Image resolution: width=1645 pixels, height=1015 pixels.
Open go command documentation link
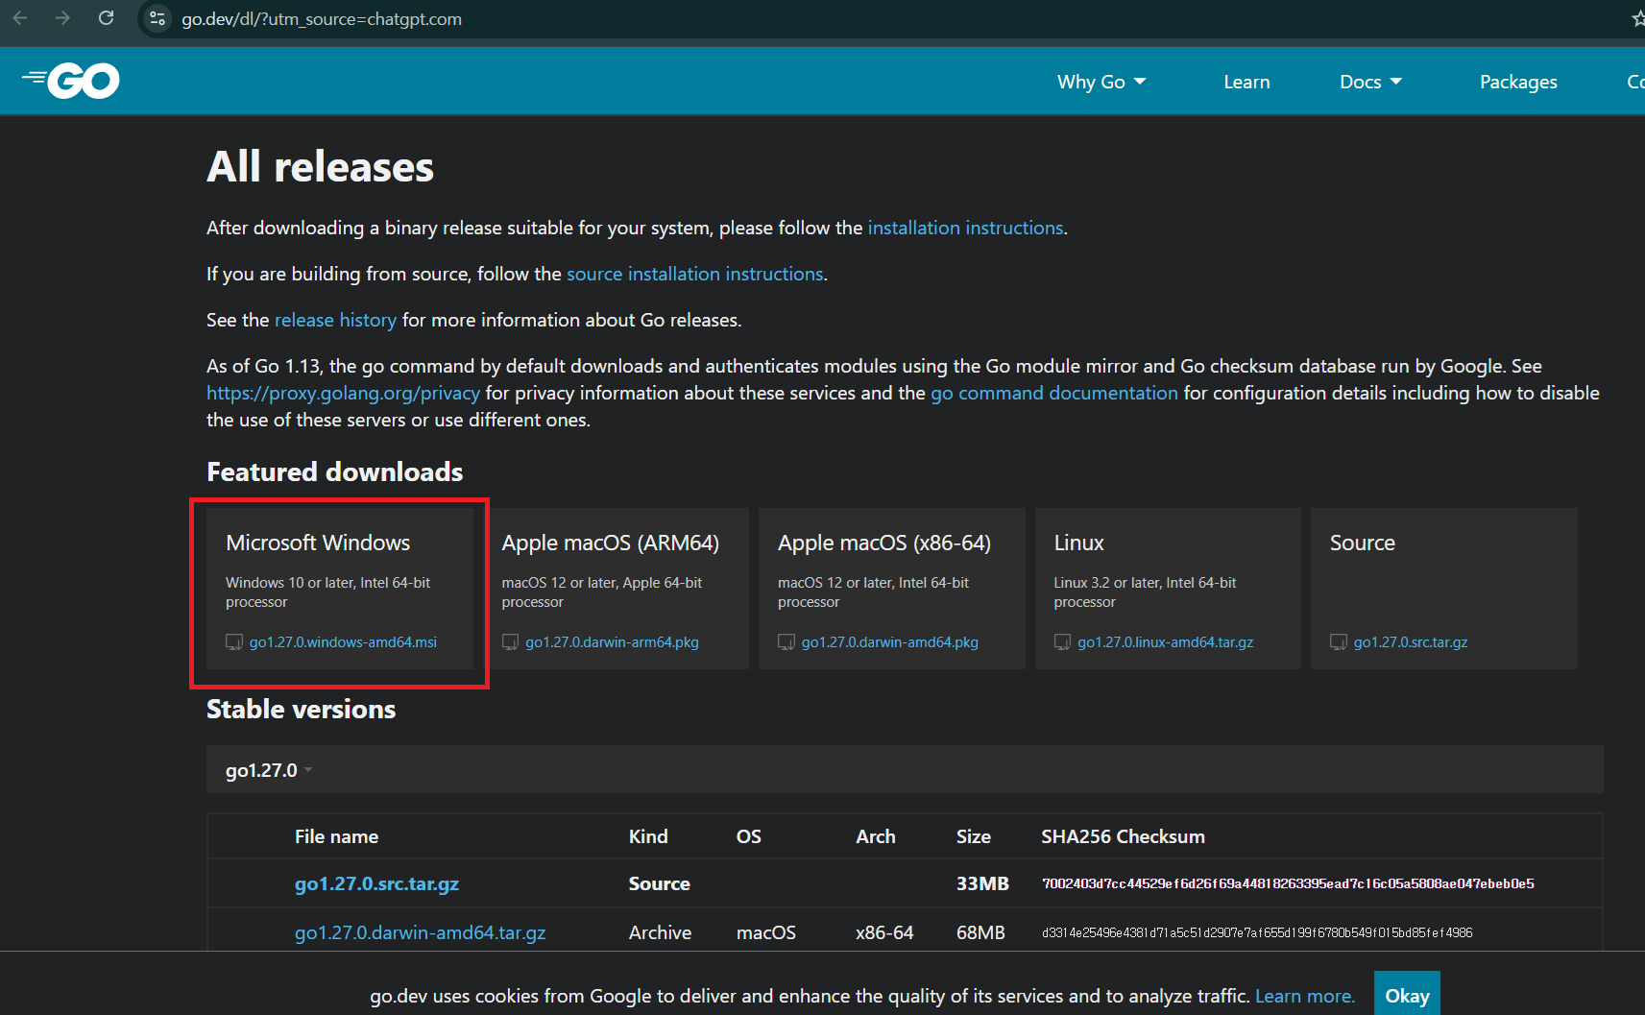[x=1053, y=393]
